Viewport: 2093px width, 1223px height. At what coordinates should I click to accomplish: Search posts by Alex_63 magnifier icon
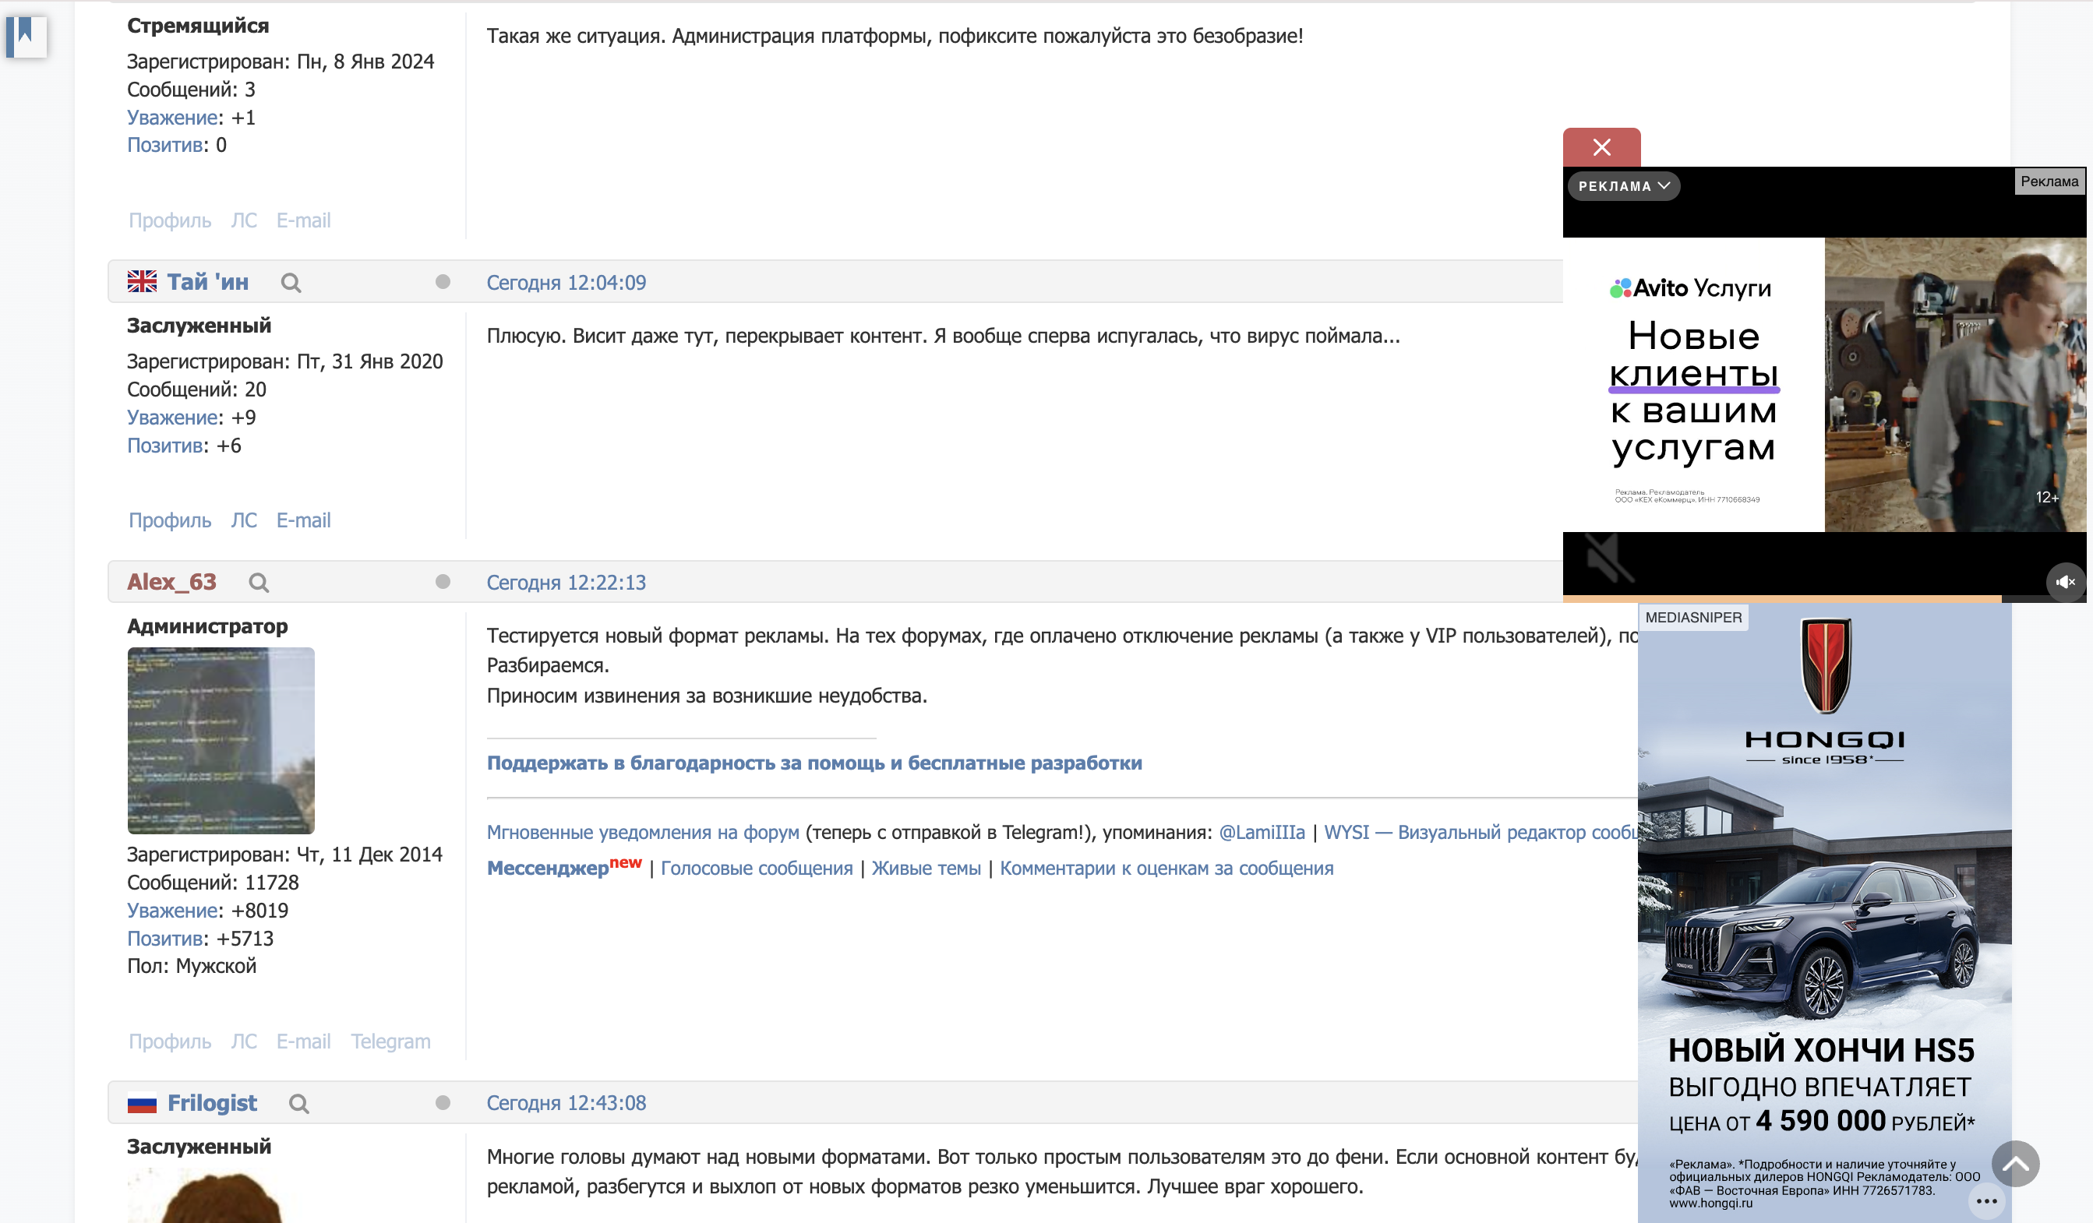(x=259, y=583)
